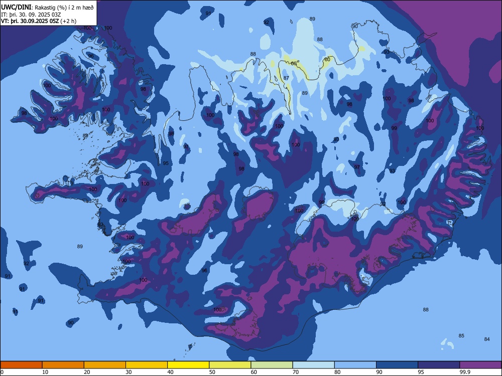The image size is (502, 376).
Task: Click legend label '50'
Action: (212, 372)
